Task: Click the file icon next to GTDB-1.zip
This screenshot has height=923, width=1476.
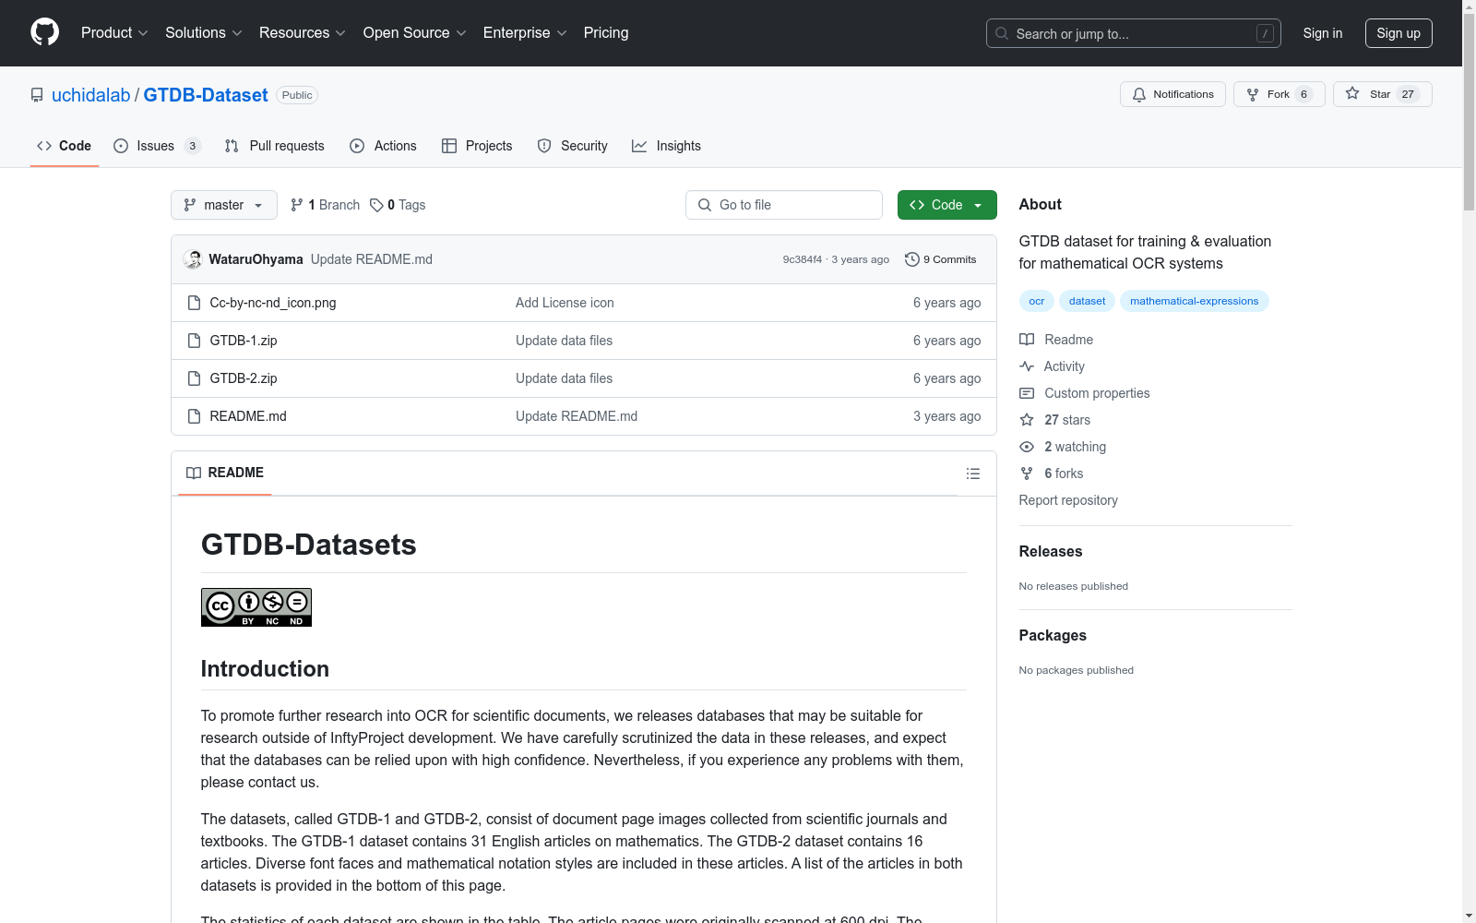Action: click(x=194, y=341)
